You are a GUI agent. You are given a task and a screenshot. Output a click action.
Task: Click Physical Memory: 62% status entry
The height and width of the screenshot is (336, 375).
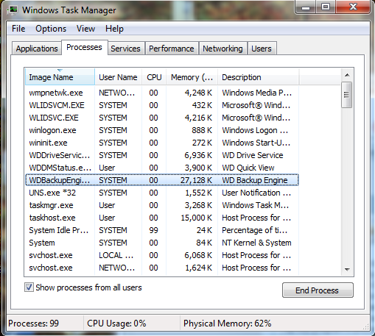click(228, 324)
